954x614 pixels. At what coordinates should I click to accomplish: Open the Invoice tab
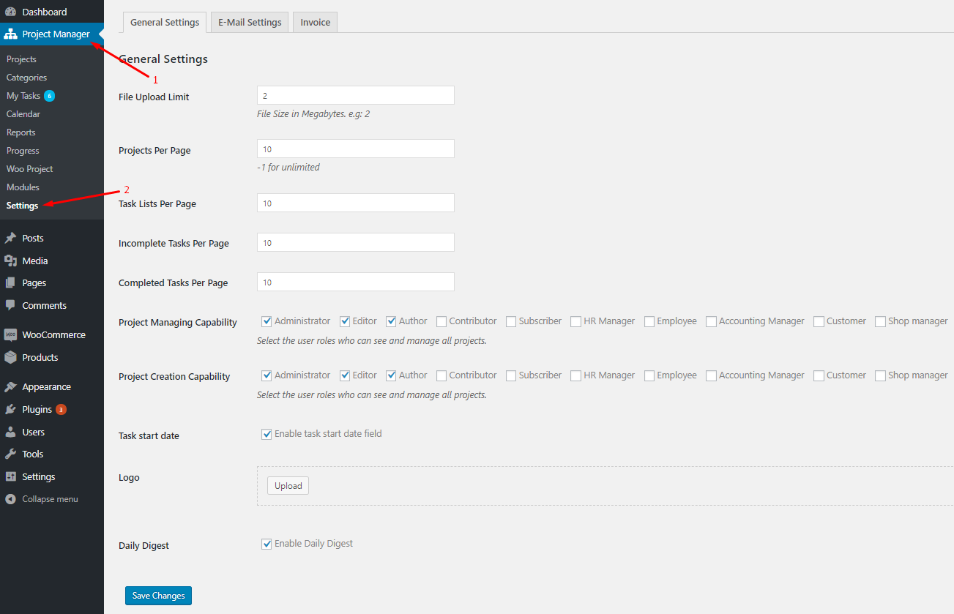click(315, 23)
